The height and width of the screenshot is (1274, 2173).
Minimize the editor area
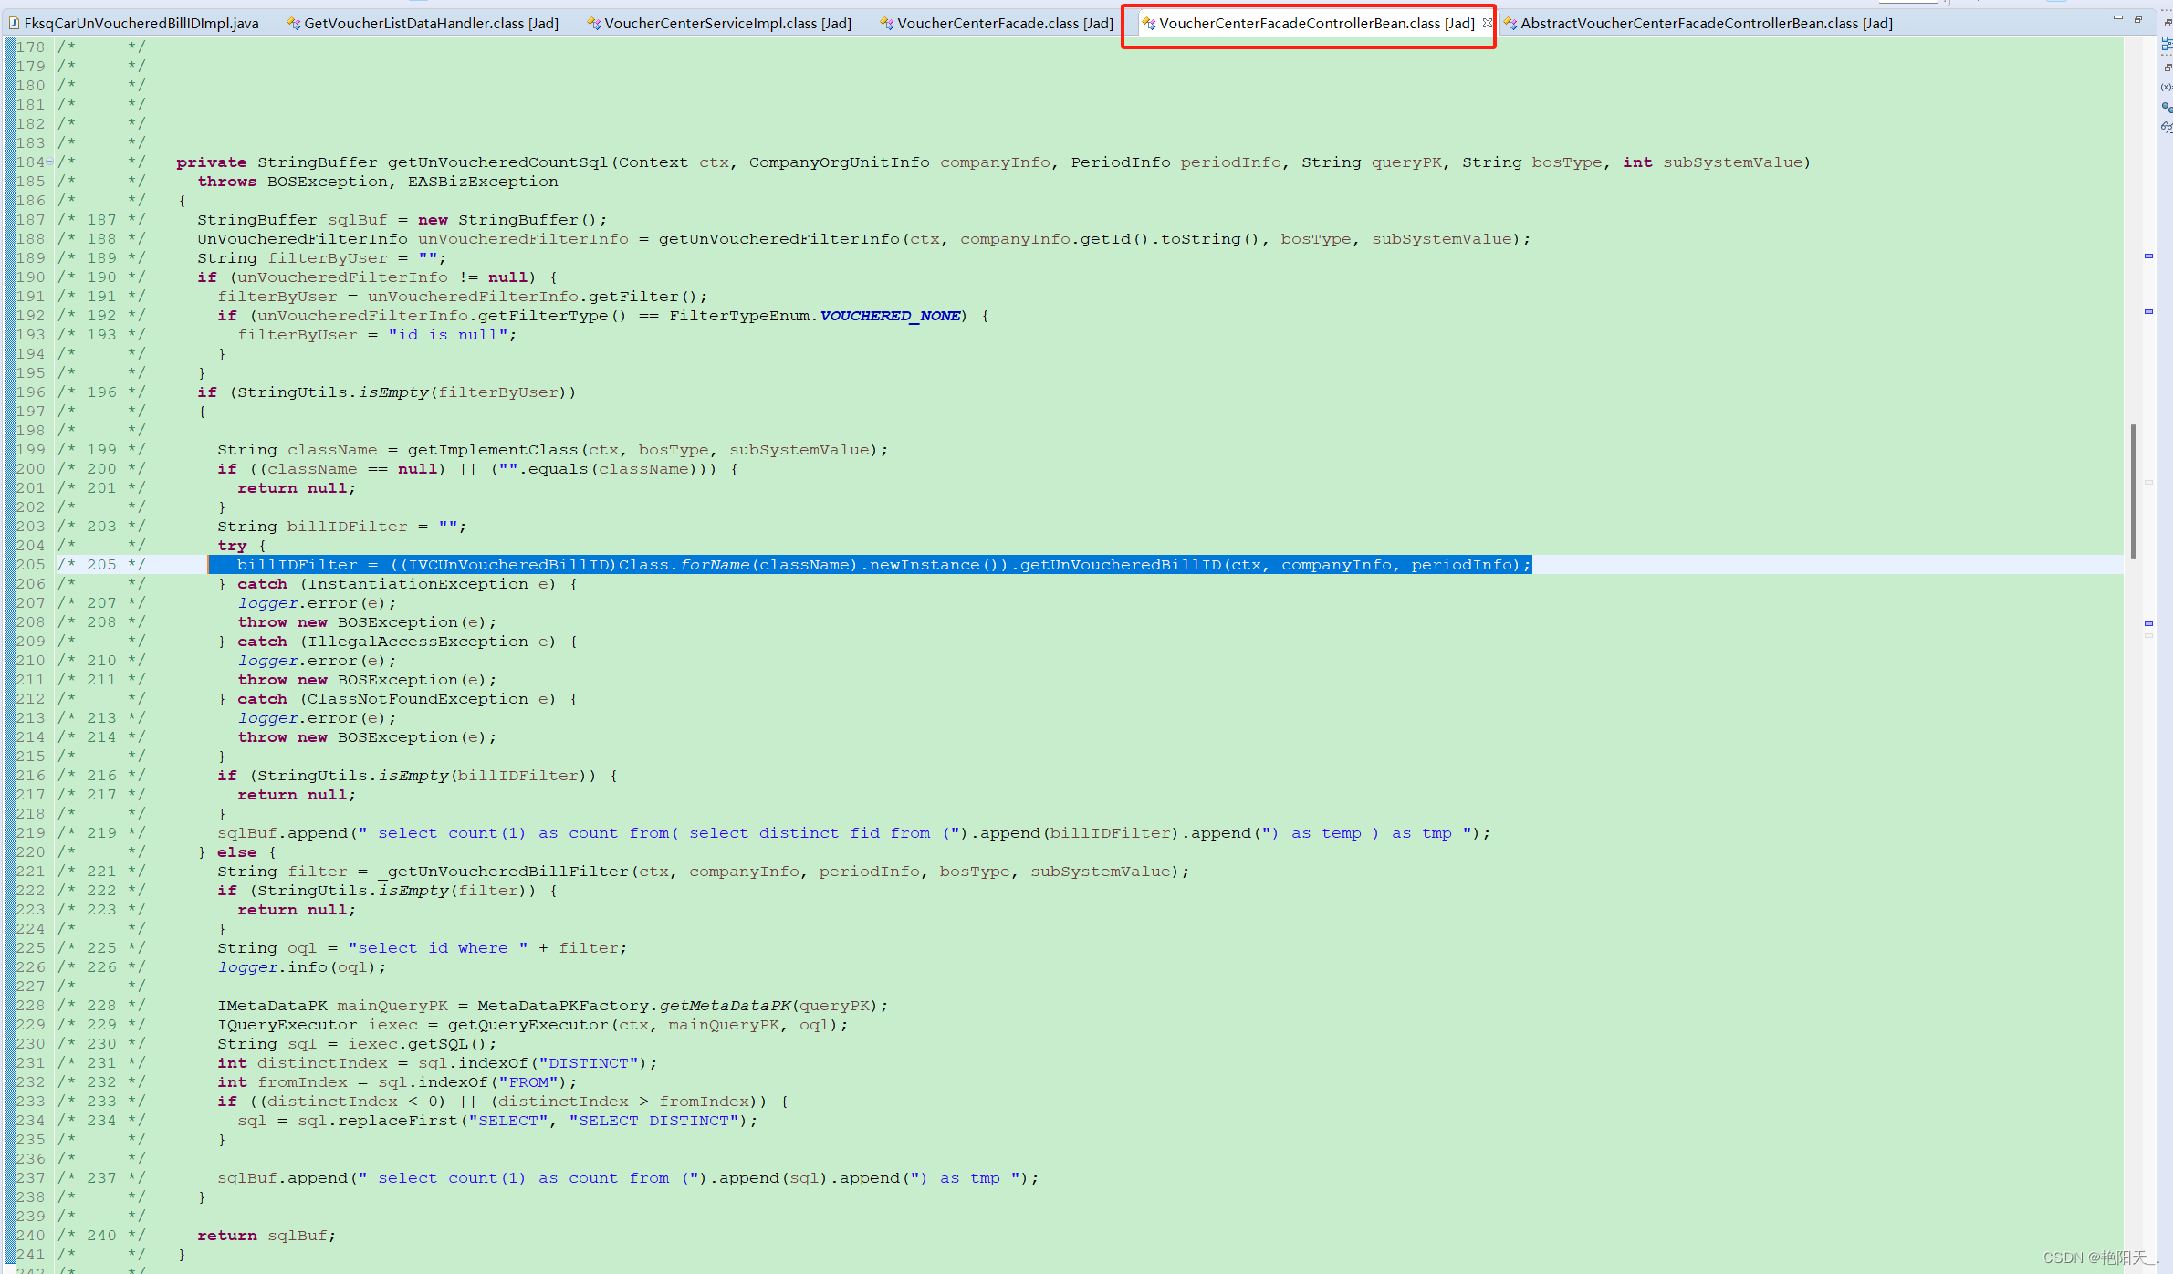(x=2117, y=18)
